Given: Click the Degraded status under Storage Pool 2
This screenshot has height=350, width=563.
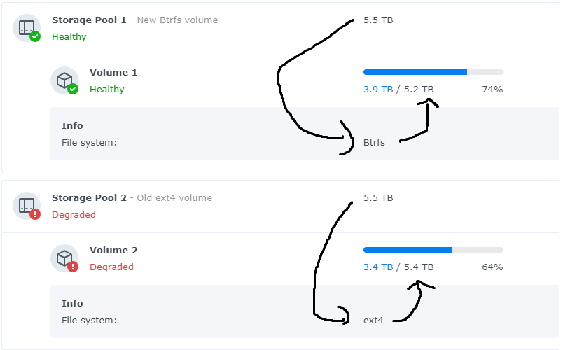Looking at the screenshot, I should pyautogui.click(x=74, y=214).
